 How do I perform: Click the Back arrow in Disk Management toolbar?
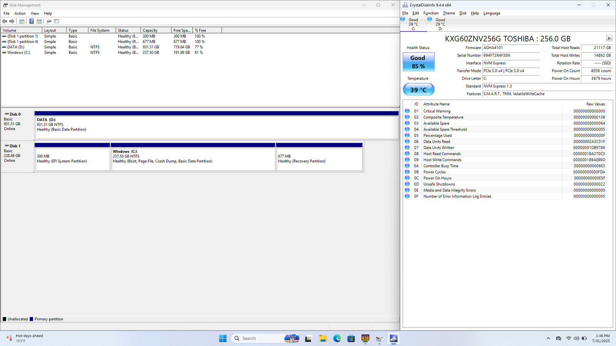pos(5,22)
